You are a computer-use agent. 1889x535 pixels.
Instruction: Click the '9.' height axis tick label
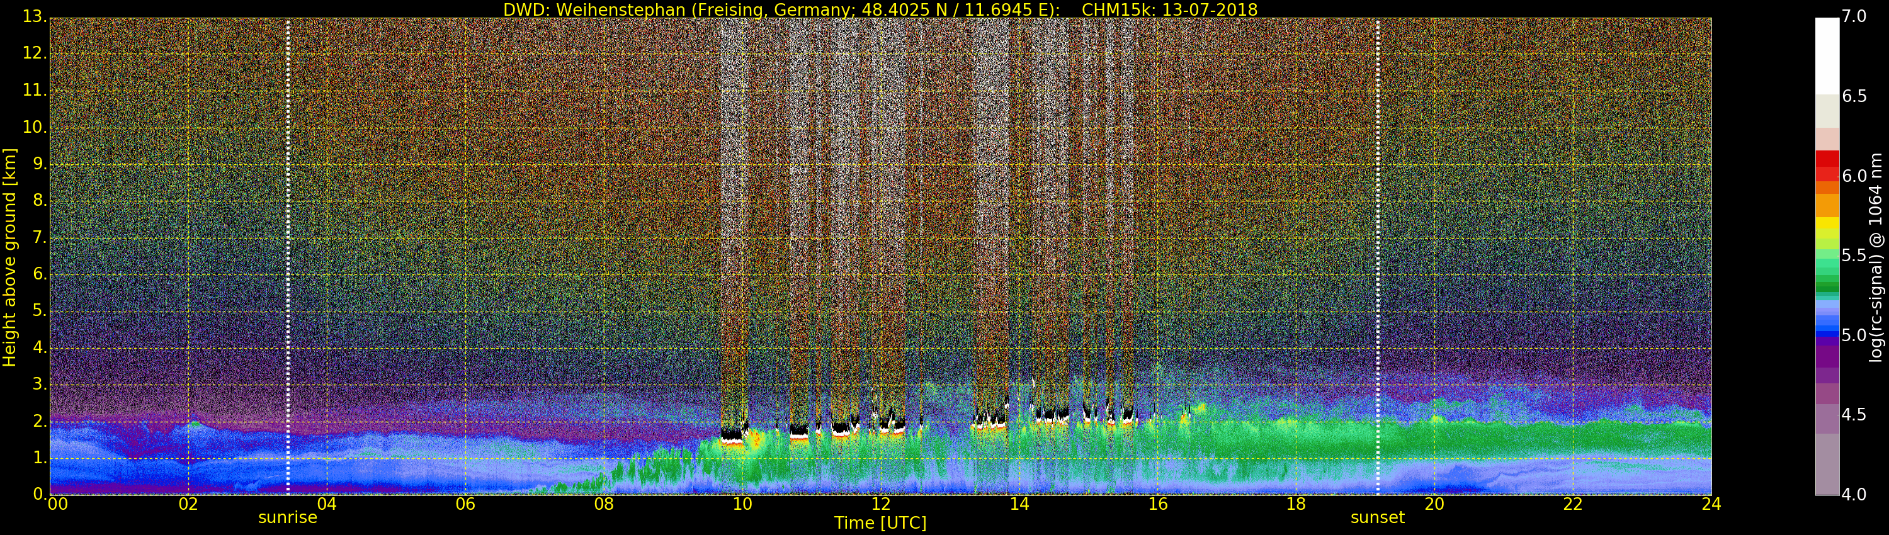tap(39, 164)
